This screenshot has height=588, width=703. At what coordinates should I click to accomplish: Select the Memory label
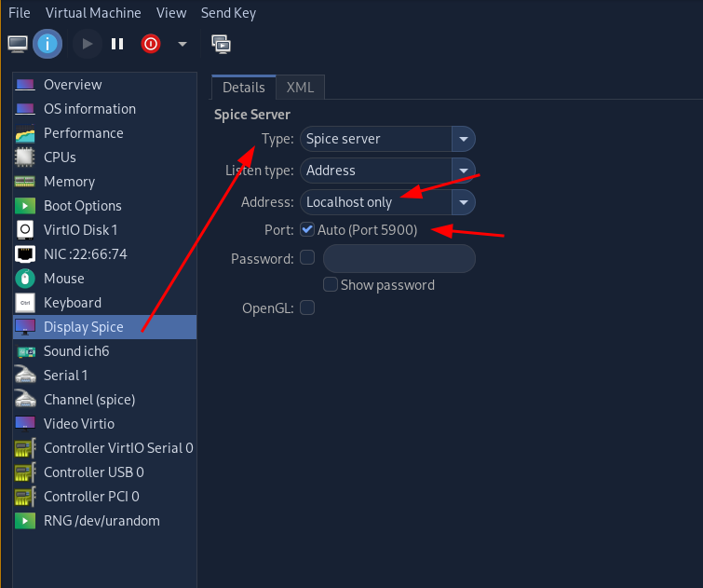pos(70,182)
